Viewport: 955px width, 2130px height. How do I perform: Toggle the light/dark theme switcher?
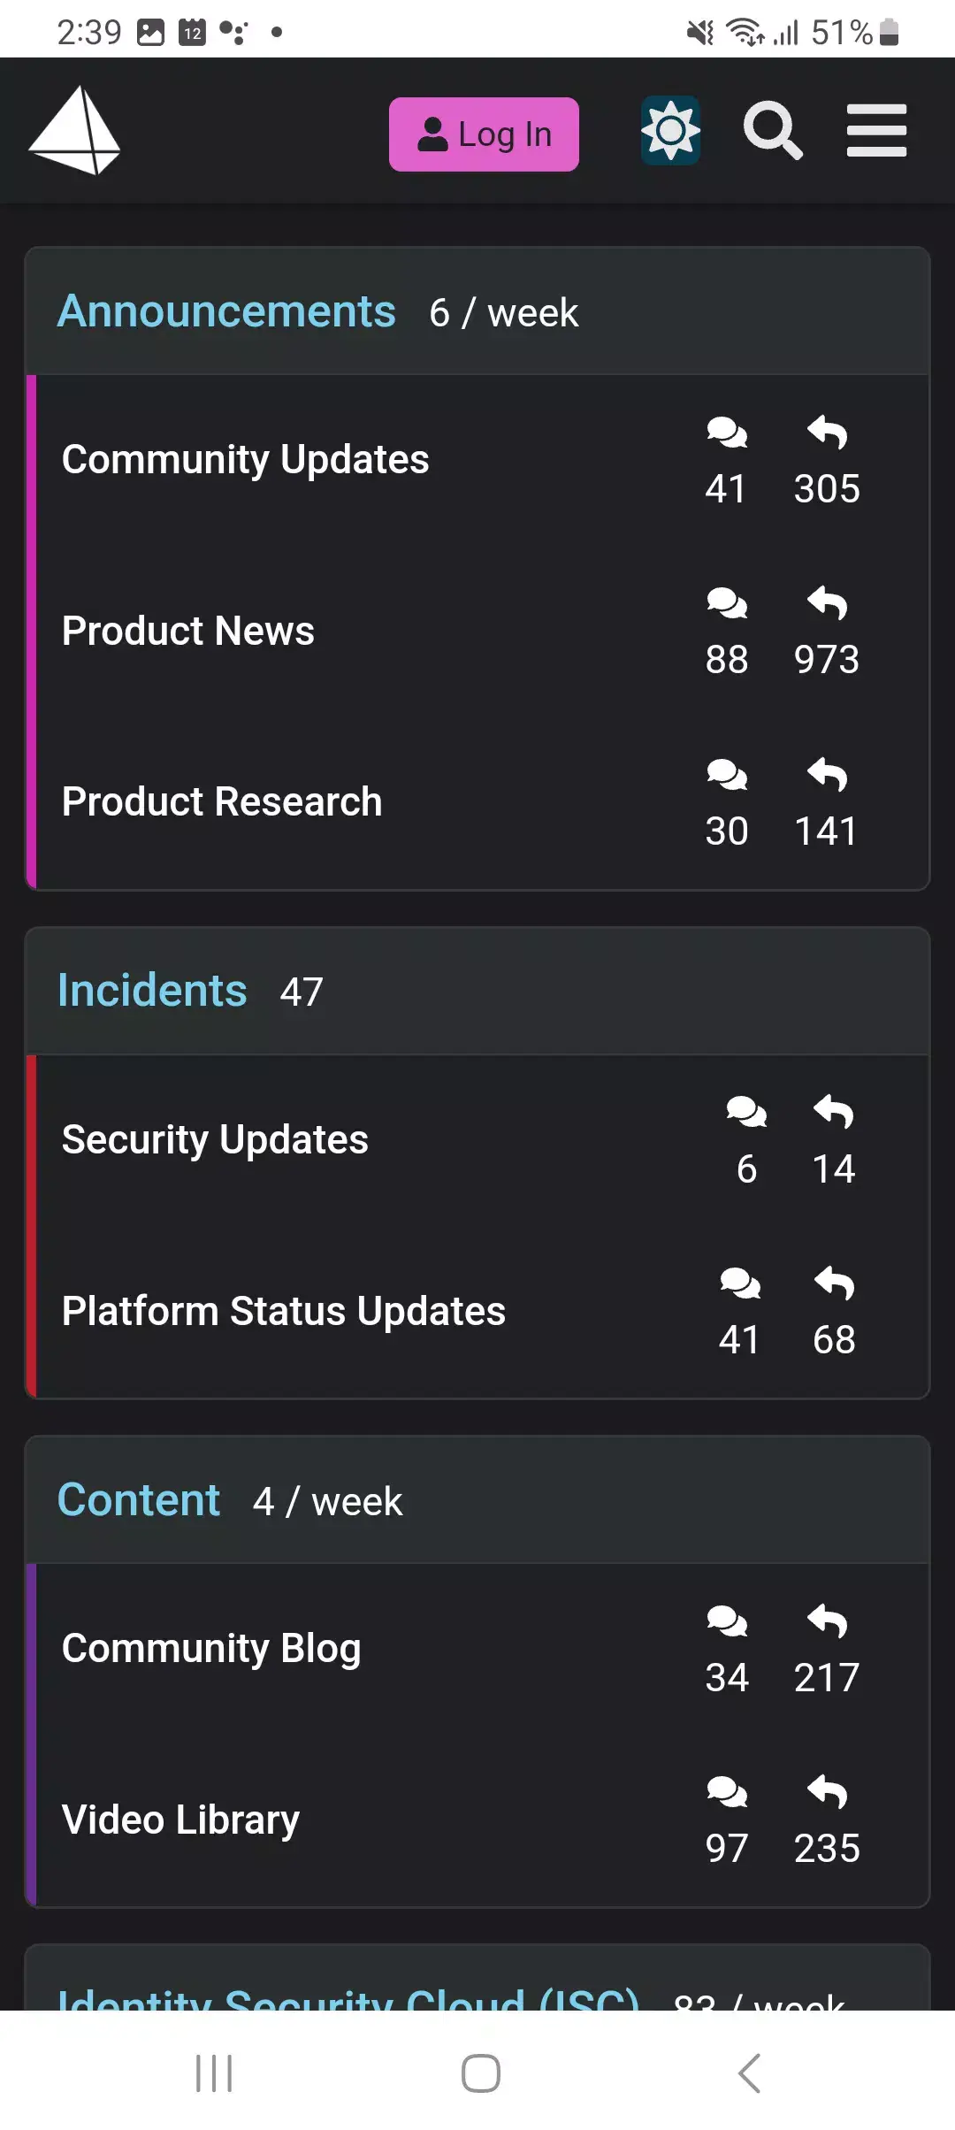coord(670,131)
